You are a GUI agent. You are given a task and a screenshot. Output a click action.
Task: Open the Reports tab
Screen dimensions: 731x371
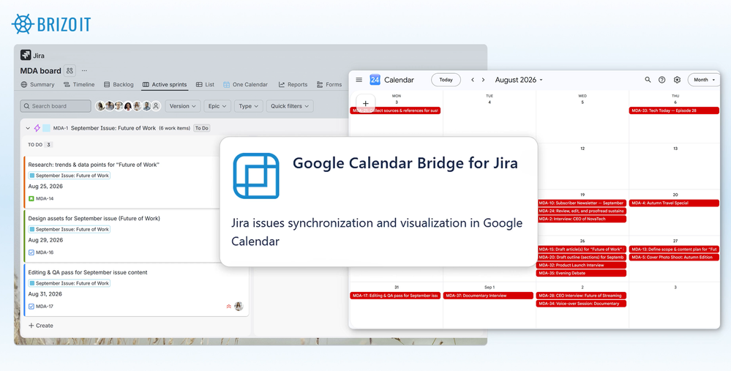293,84
